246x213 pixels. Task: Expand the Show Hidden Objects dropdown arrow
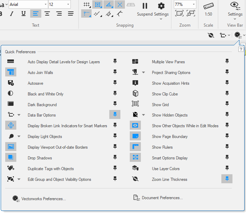(x=144, y=115)
